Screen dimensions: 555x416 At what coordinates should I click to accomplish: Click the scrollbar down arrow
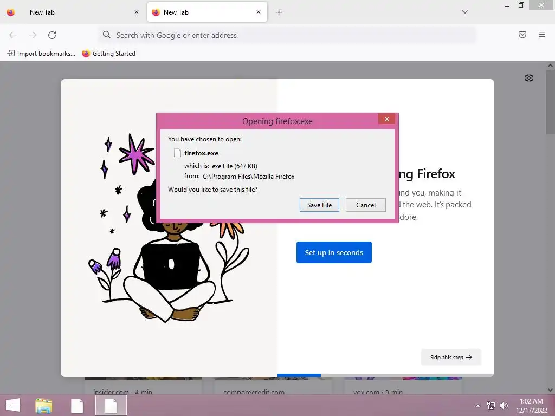[551, 390]
